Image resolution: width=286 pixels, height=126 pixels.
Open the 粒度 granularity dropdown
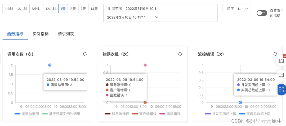pyautogui.click(x=236, y=8)
